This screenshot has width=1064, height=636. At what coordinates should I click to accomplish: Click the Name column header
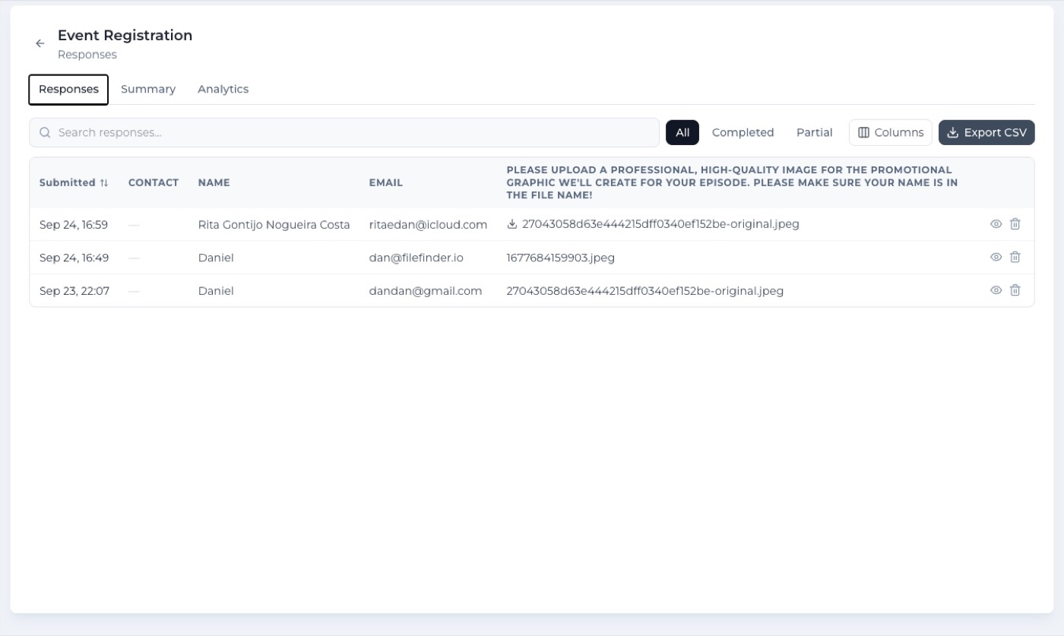214,182
